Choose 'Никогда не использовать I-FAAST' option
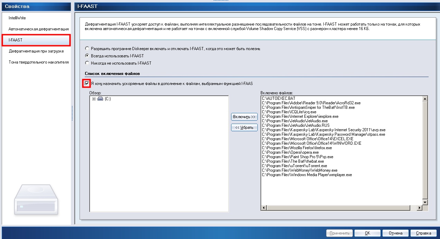The image size is (440, 239). point(87,63)
